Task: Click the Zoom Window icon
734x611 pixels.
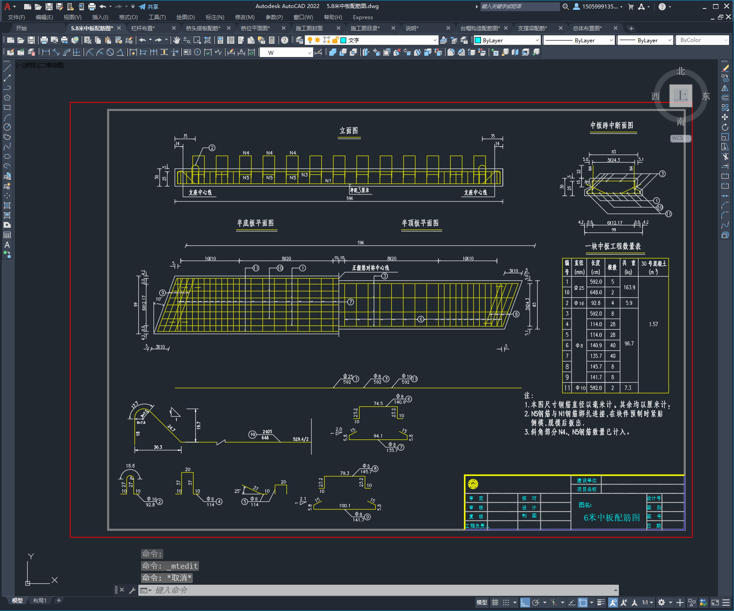Action: coord(197,40)
